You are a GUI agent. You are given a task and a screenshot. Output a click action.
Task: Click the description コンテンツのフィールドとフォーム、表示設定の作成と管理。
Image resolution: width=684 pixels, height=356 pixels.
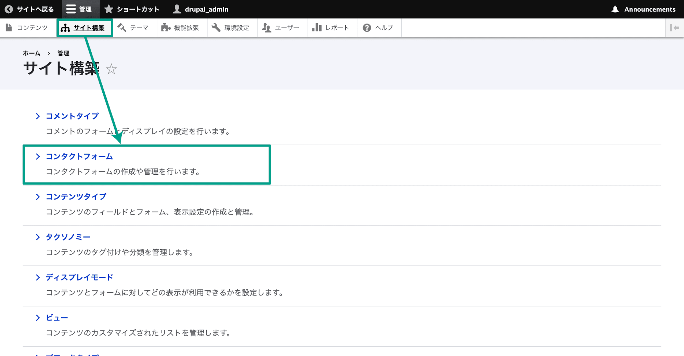pyautogui.click(x=151, y=212)
